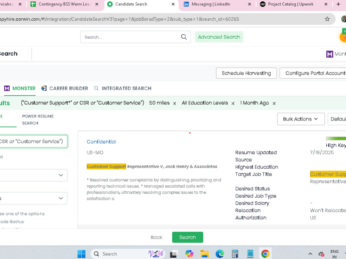Close the Contingency BSS Warm Leads tab
This screenshot has width=346, height=259.
(x=97, y=4)
